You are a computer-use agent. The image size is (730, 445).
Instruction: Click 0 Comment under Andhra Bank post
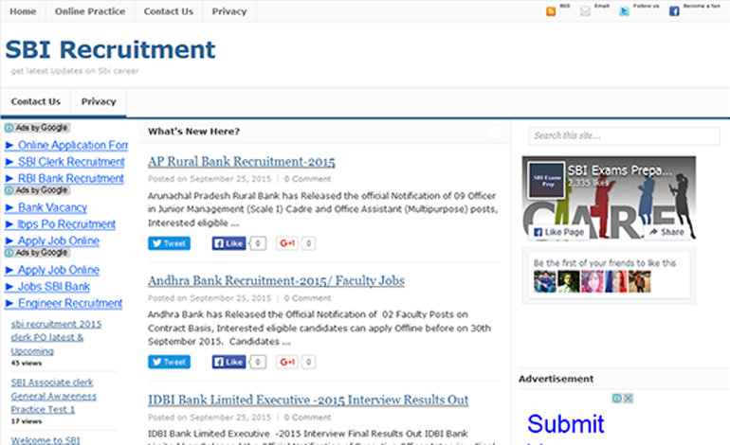(307, 298)
